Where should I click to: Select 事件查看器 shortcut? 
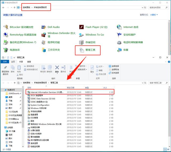[70, 137]
